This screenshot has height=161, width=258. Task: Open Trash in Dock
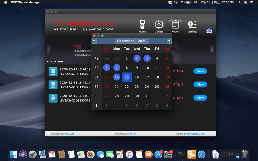244,154
